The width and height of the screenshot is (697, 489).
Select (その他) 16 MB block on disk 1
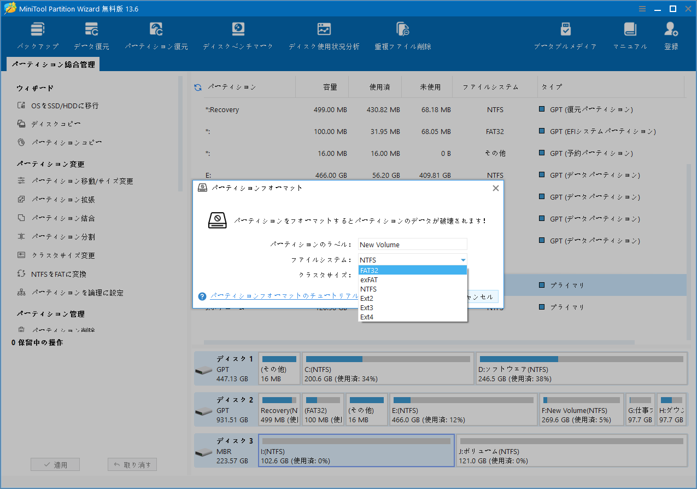point(279,369)
